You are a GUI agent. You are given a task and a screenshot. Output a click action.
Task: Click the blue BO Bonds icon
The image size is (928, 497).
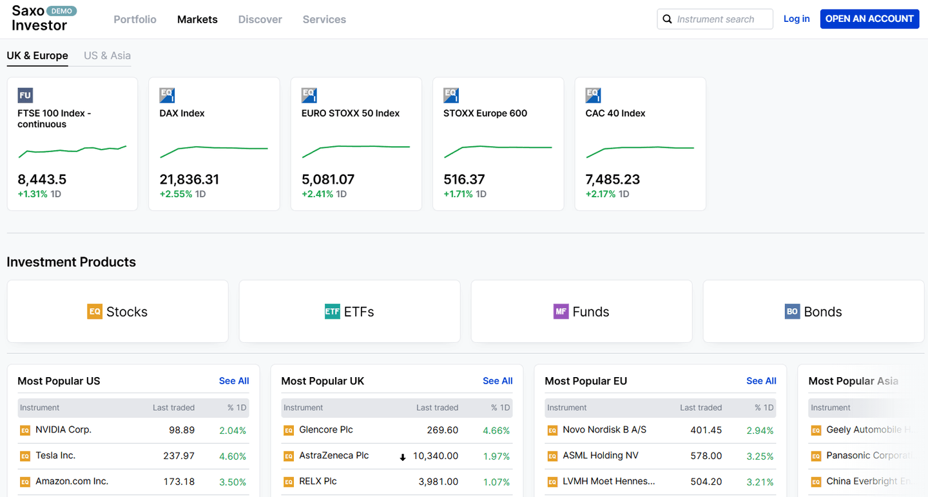tap(792, 311)
